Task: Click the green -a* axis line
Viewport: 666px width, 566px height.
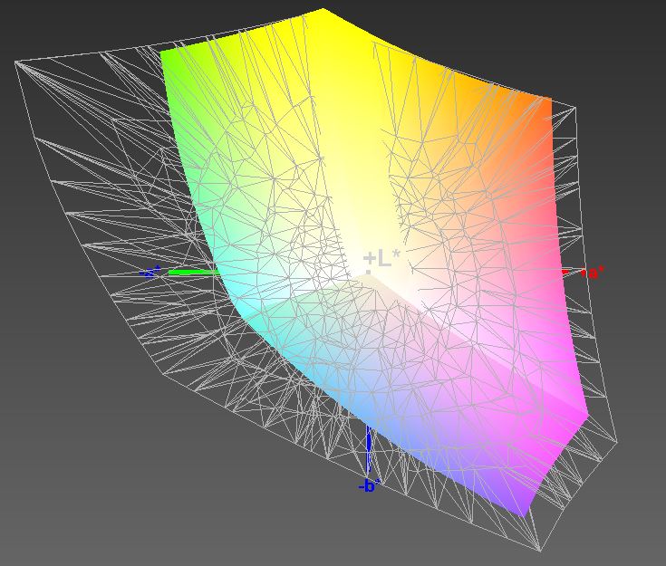Action: coord(192,272)
